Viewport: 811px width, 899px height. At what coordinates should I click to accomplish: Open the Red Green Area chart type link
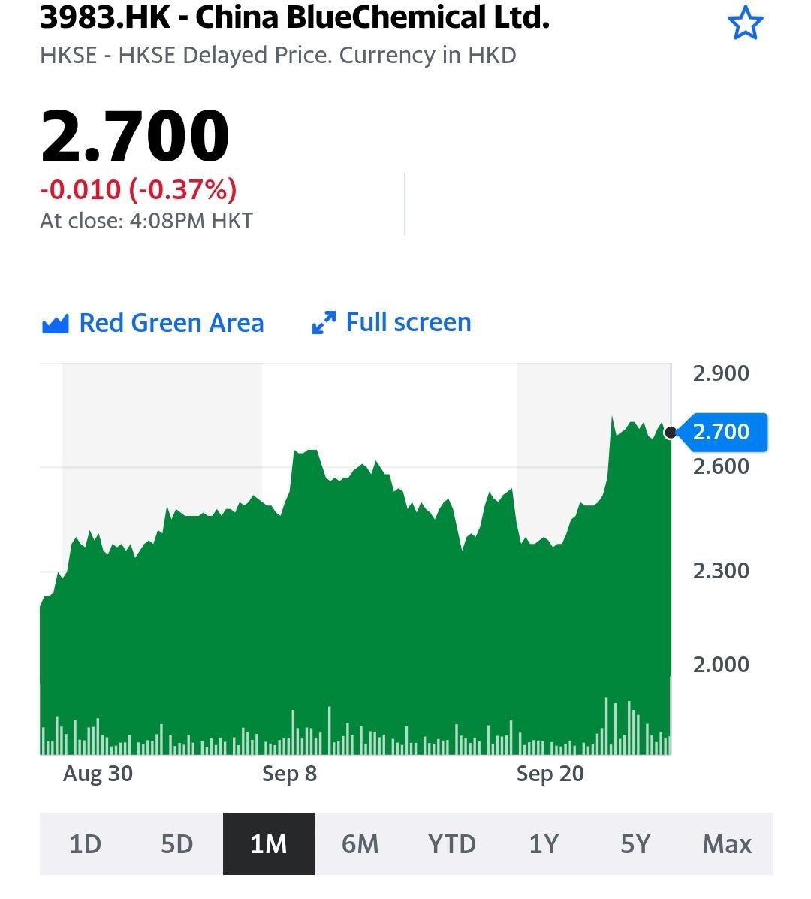coord(153,323)
